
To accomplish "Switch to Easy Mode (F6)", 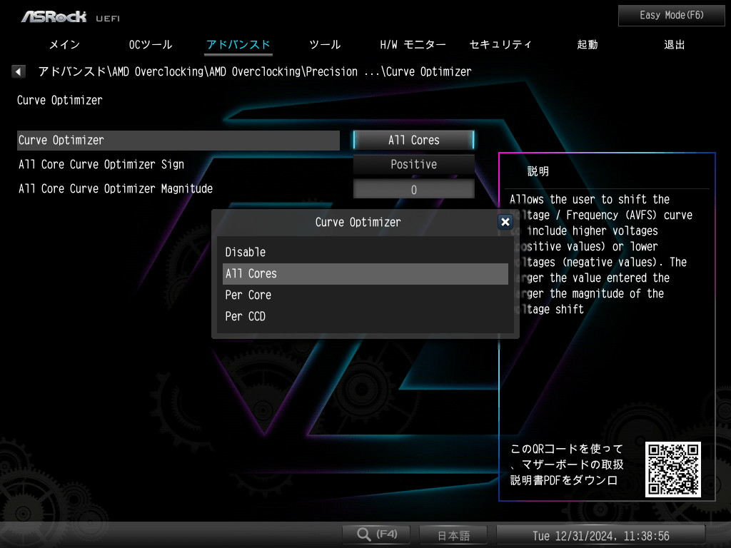I will click(x=671, y=16).
